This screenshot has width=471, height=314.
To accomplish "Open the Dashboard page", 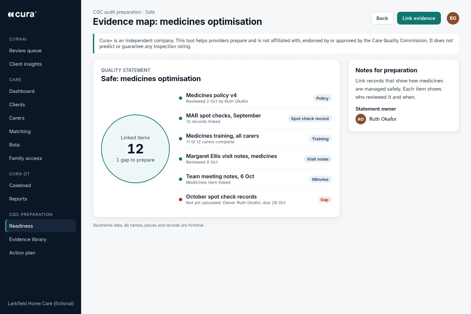I will 41,91.
